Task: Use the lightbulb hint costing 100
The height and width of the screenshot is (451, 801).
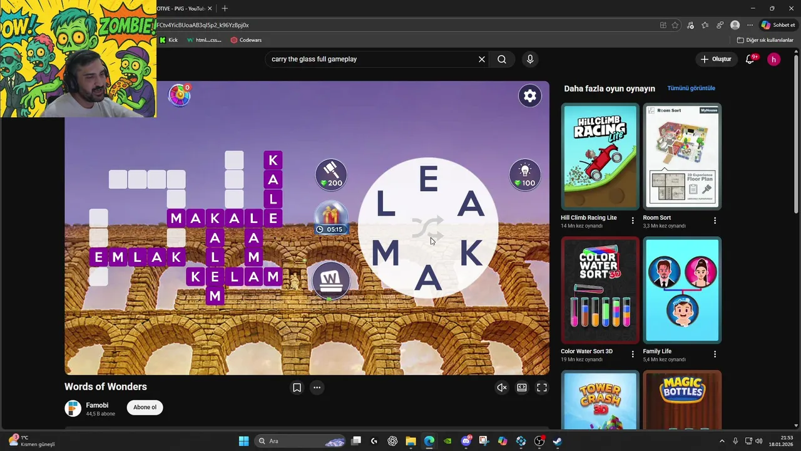Action: pyautogui.click(x=525, y=174)
